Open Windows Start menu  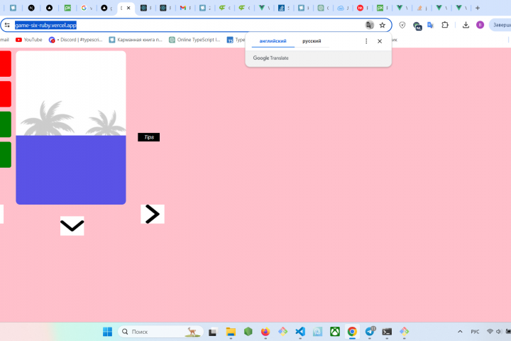coord(107,332)
